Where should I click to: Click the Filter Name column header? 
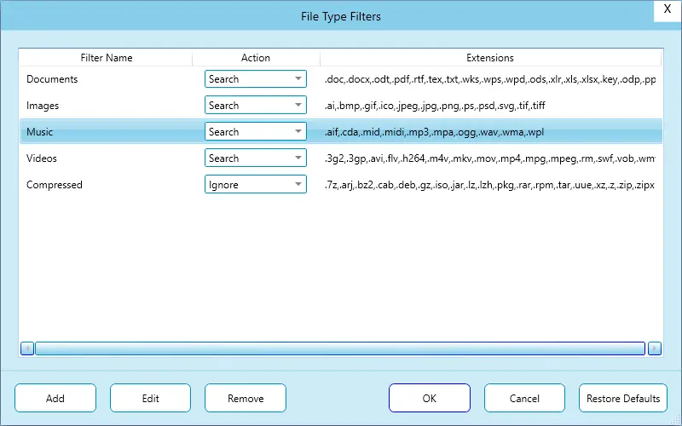(106, 58)
